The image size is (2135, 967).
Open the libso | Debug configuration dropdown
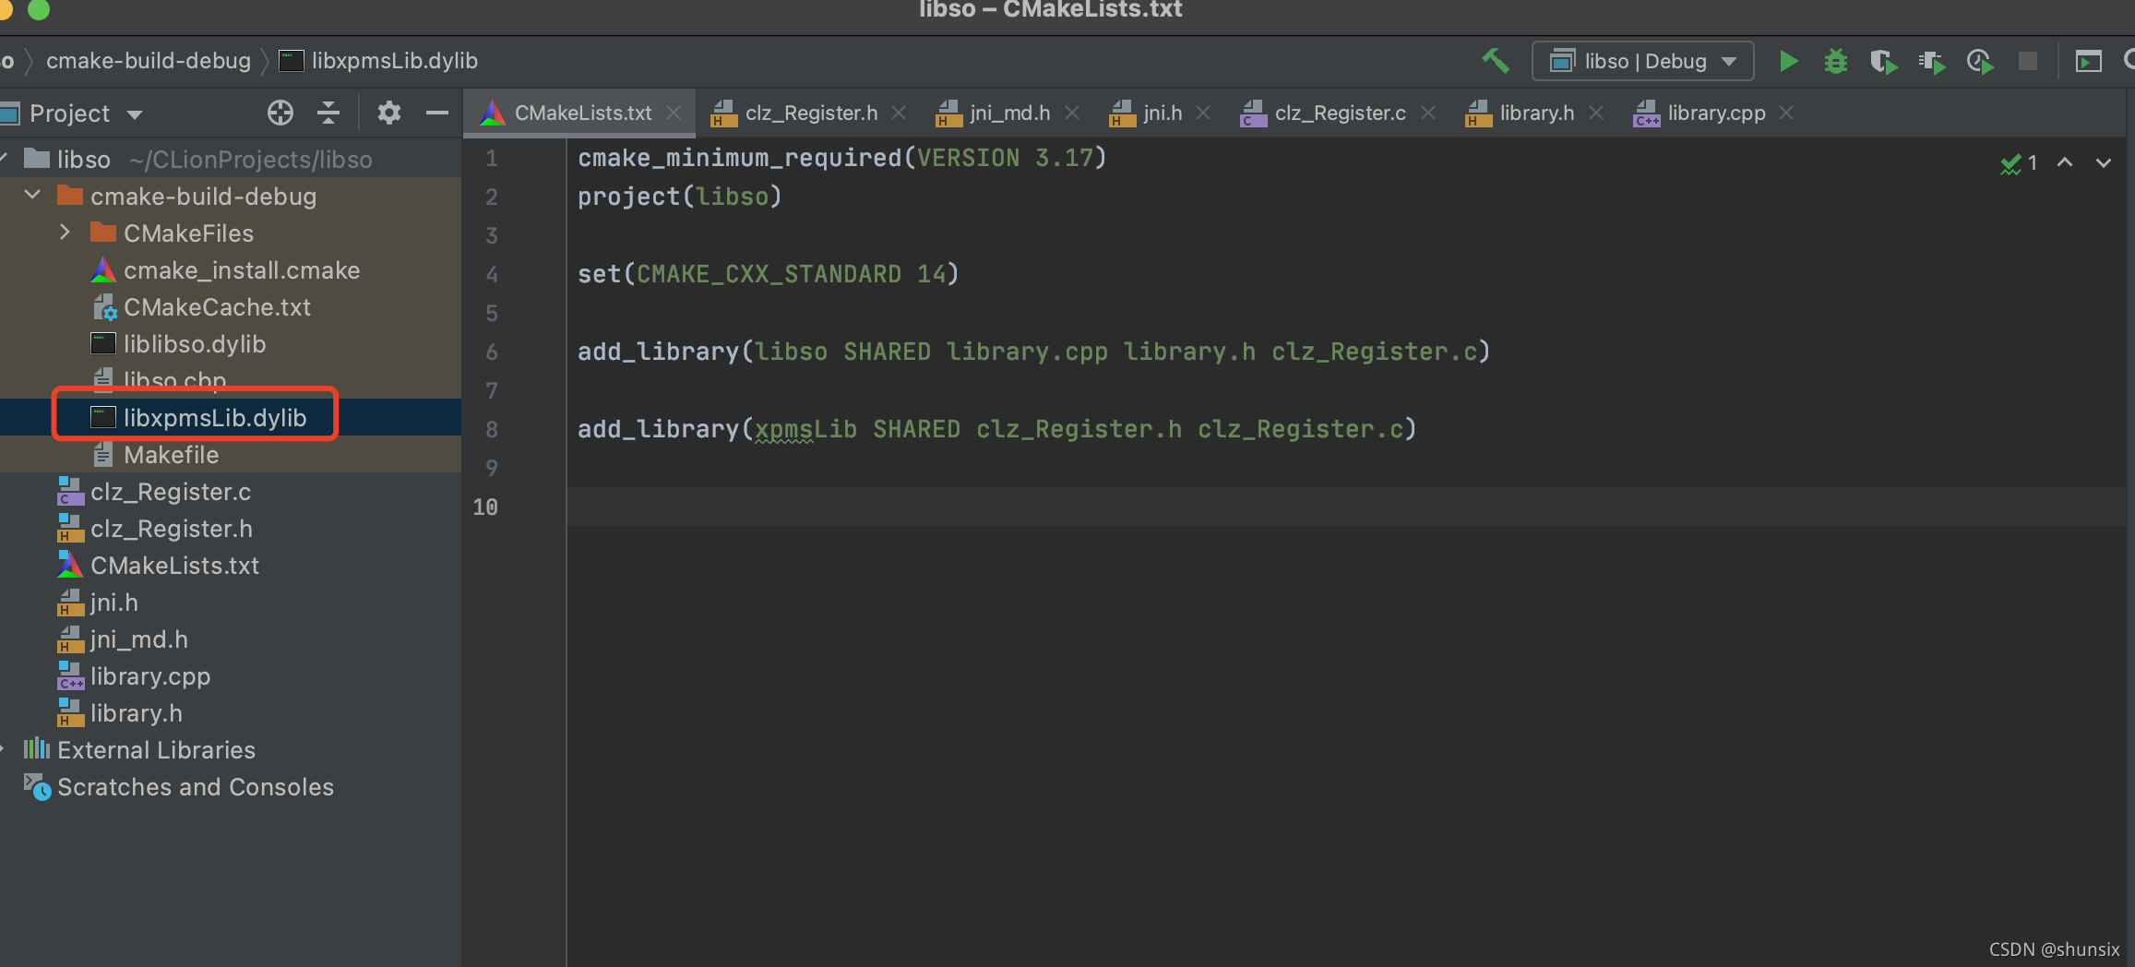click(1642, 61)
